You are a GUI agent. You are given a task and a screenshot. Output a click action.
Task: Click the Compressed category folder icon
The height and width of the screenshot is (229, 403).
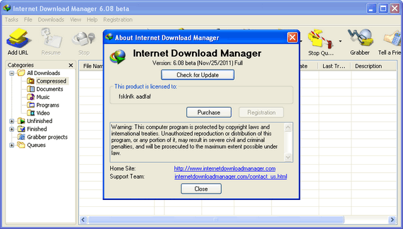pos(31,81)
